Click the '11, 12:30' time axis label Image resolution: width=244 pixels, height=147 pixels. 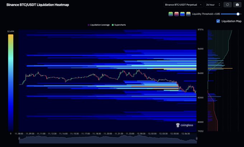[52, 133]
